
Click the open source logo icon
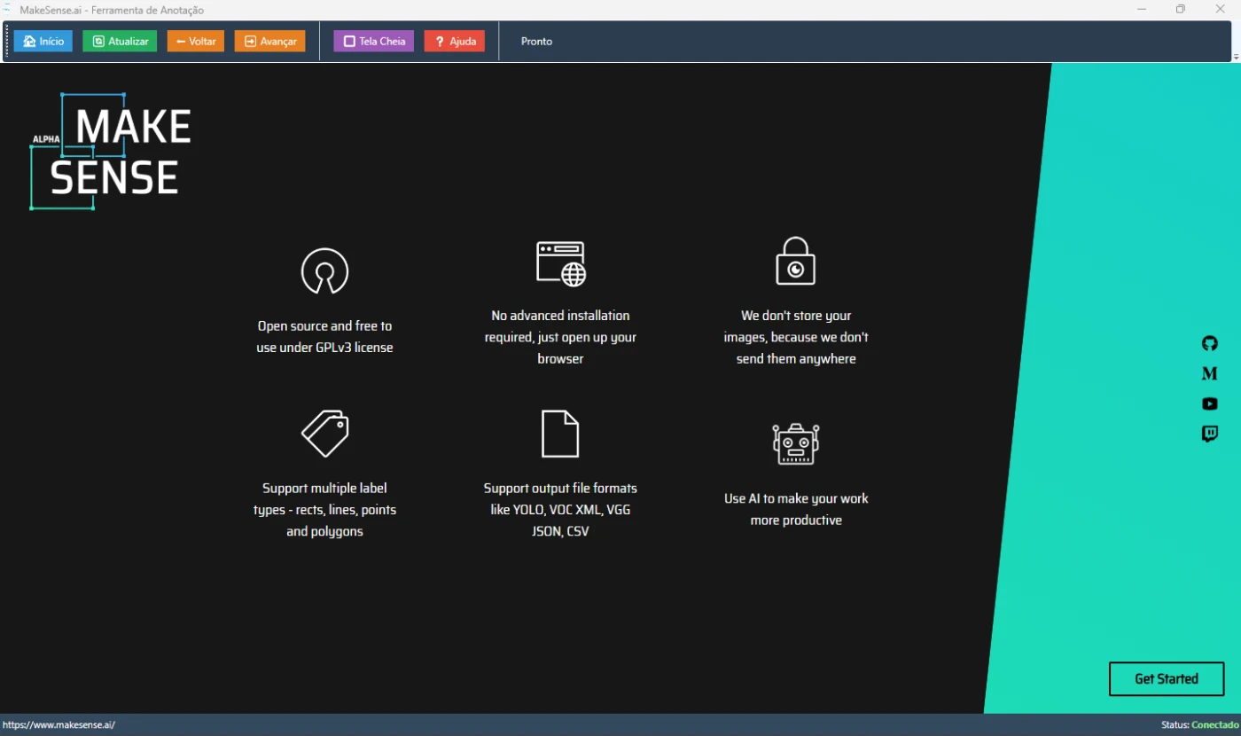click(324, 271)
